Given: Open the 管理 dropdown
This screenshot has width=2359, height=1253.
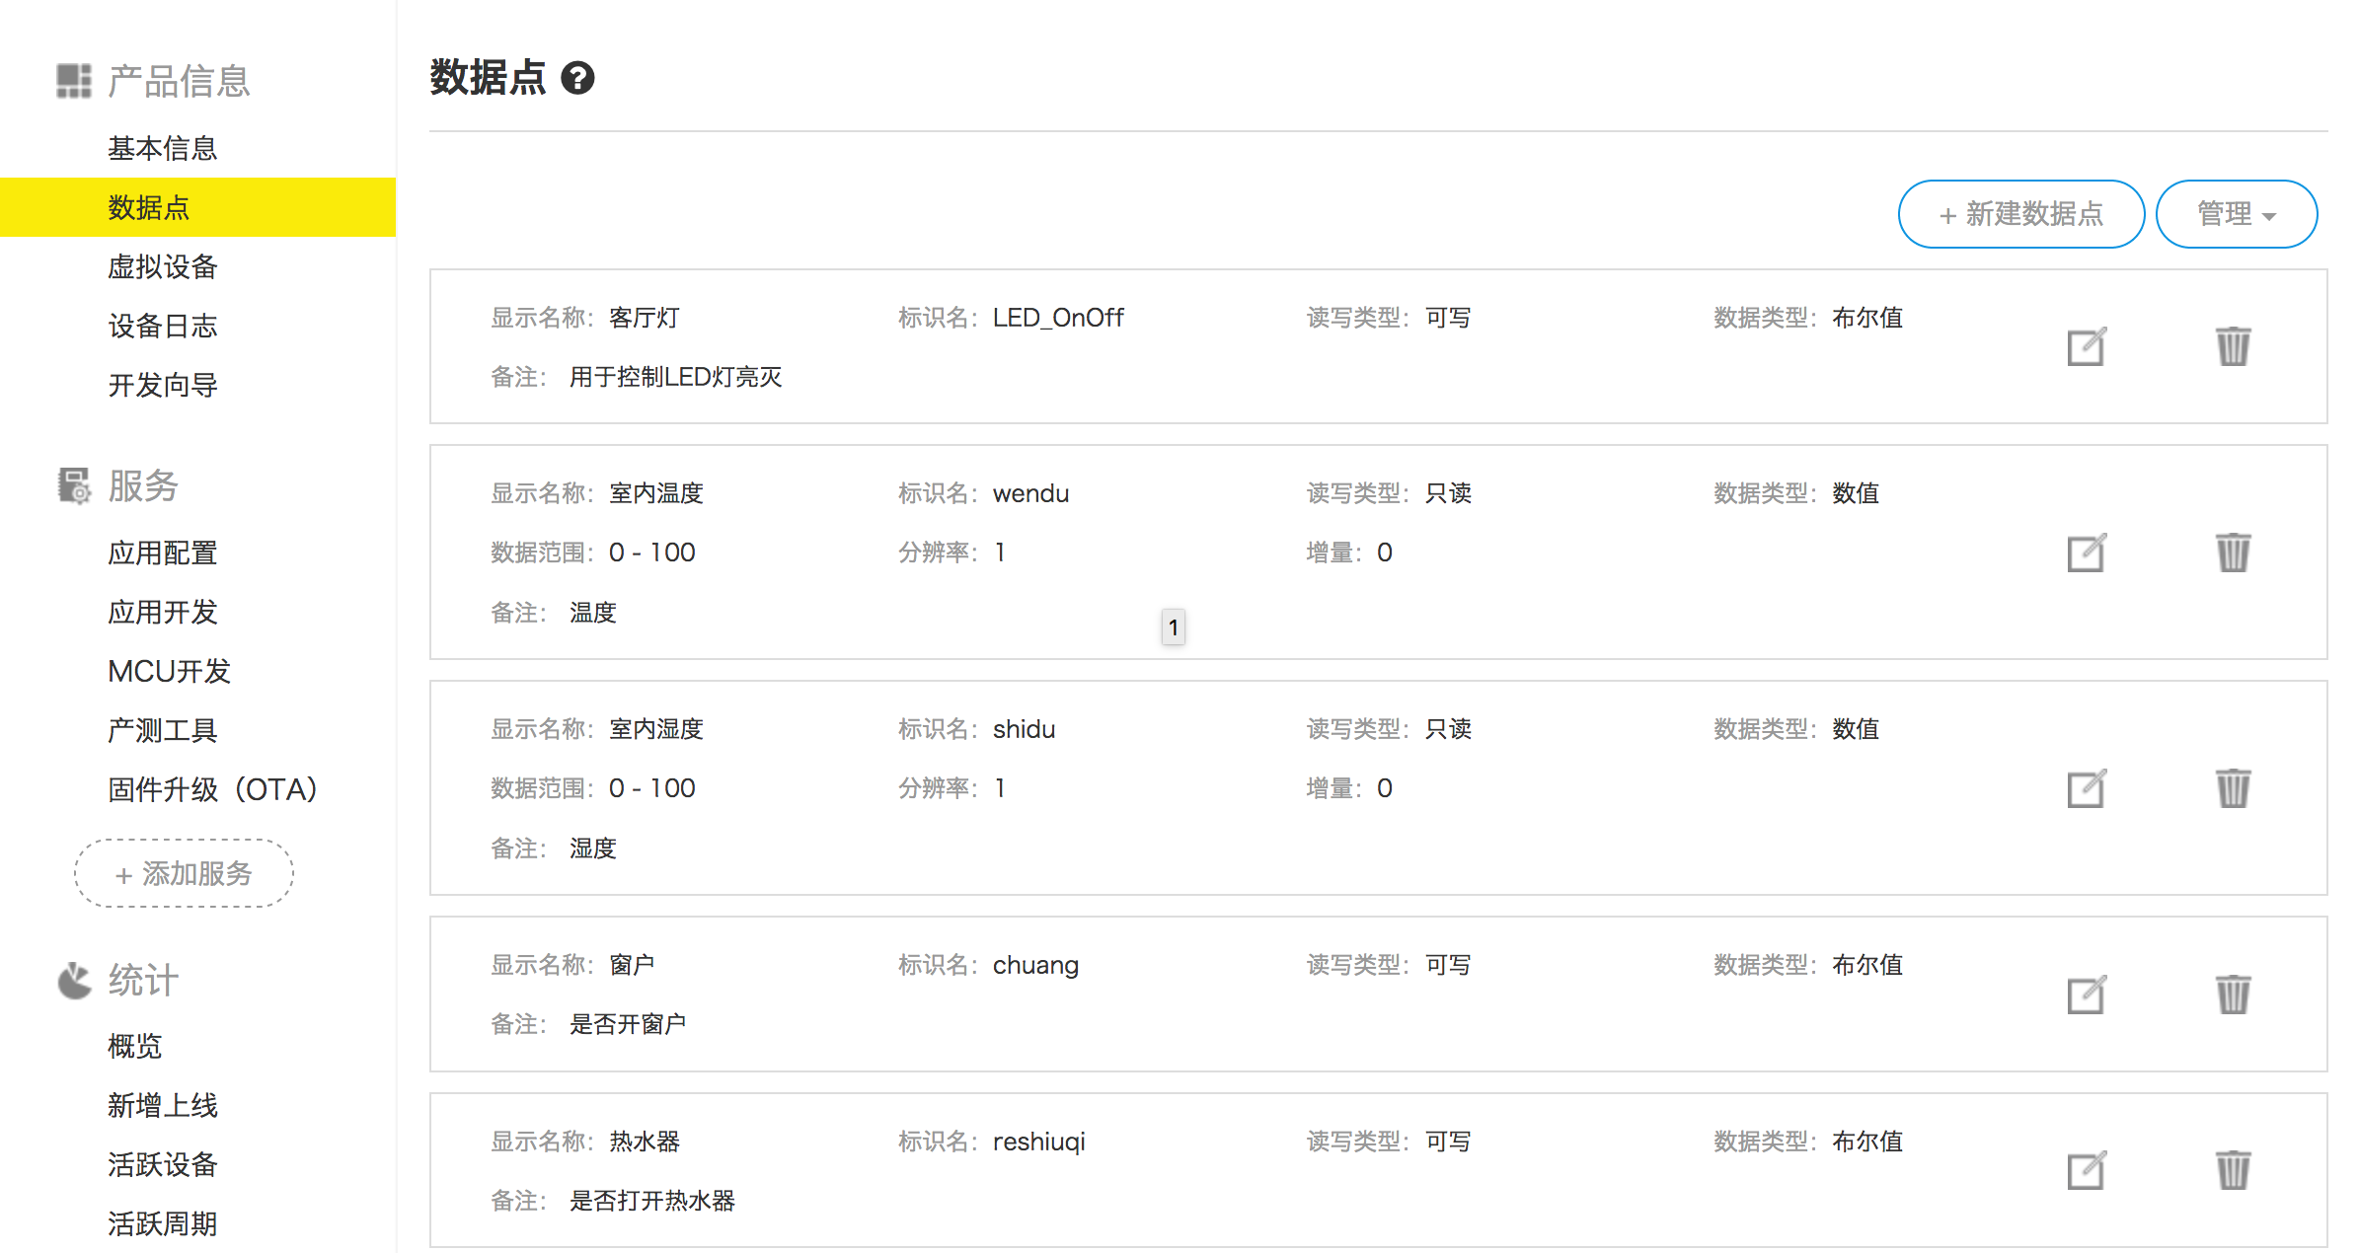Looking at the screenshot, I should tap(2236, 213).
